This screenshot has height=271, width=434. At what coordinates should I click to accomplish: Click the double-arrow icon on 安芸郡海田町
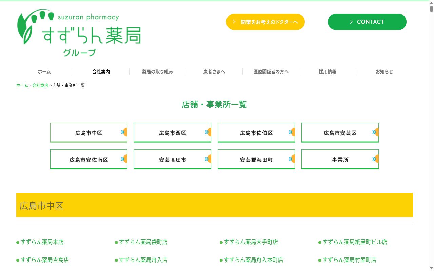pyautogui.click(x=291, y=159)
